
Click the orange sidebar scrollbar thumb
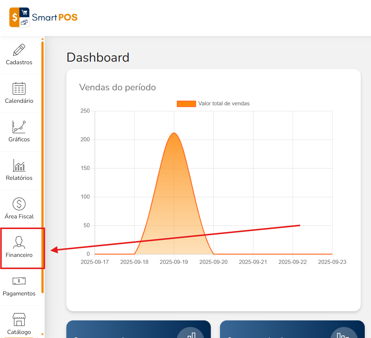(43, 167)
